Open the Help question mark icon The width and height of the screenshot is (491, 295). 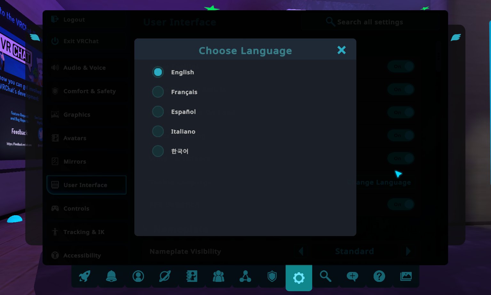pos(379,276)
